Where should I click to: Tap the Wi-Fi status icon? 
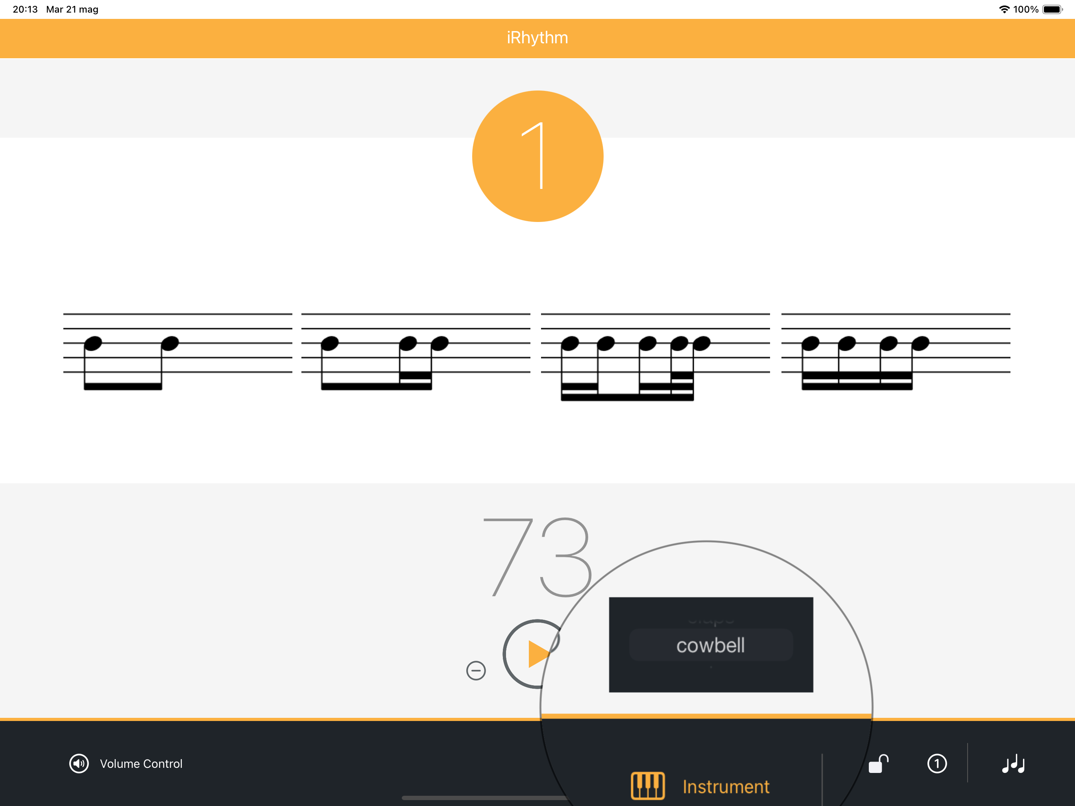(1004, 9)
